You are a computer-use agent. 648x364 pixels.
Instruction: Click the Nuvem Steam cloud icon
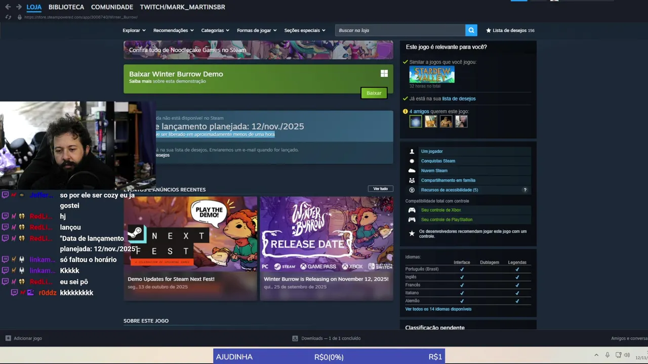pyautogui.click(x=412, y=170)
